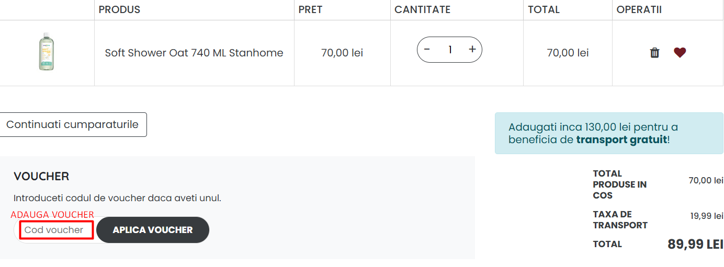Open the Soft Shower Oat 740 ML link

[194, 53]
